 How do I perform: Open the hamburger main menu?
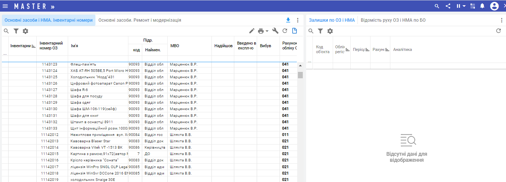[x=5, y=6]
